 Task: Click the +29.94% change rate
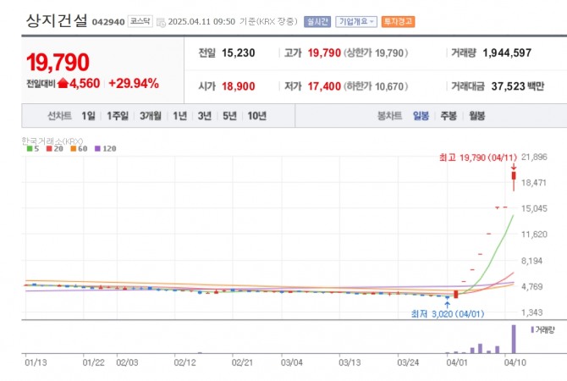[x=134, y=83]
